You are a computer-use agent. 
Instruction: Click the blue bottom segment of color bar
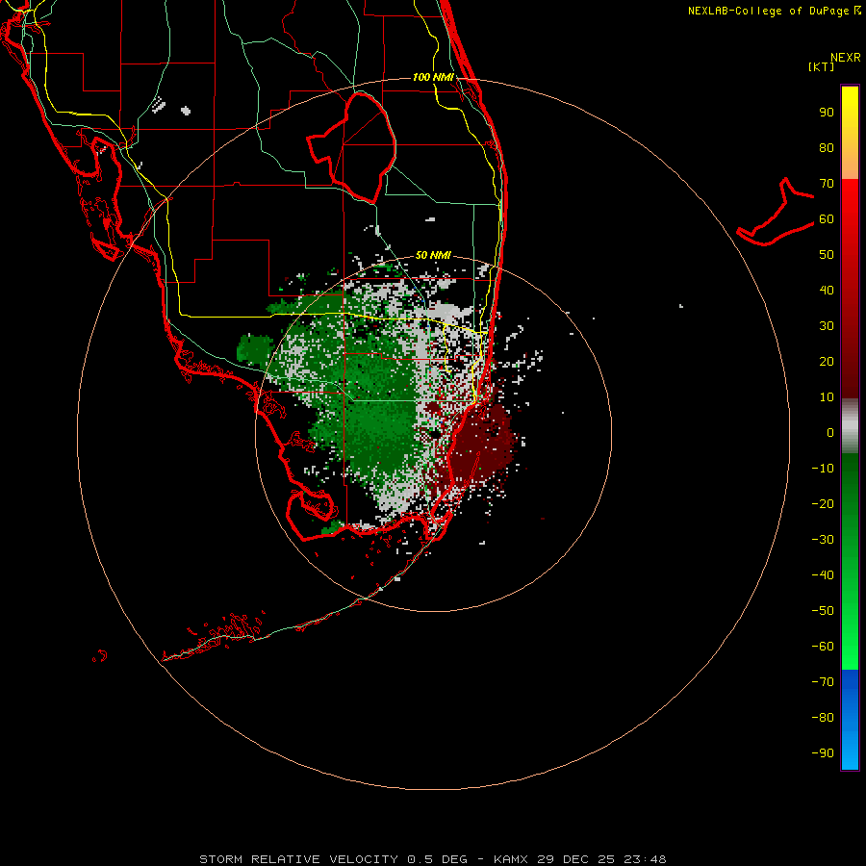point(850,720)
